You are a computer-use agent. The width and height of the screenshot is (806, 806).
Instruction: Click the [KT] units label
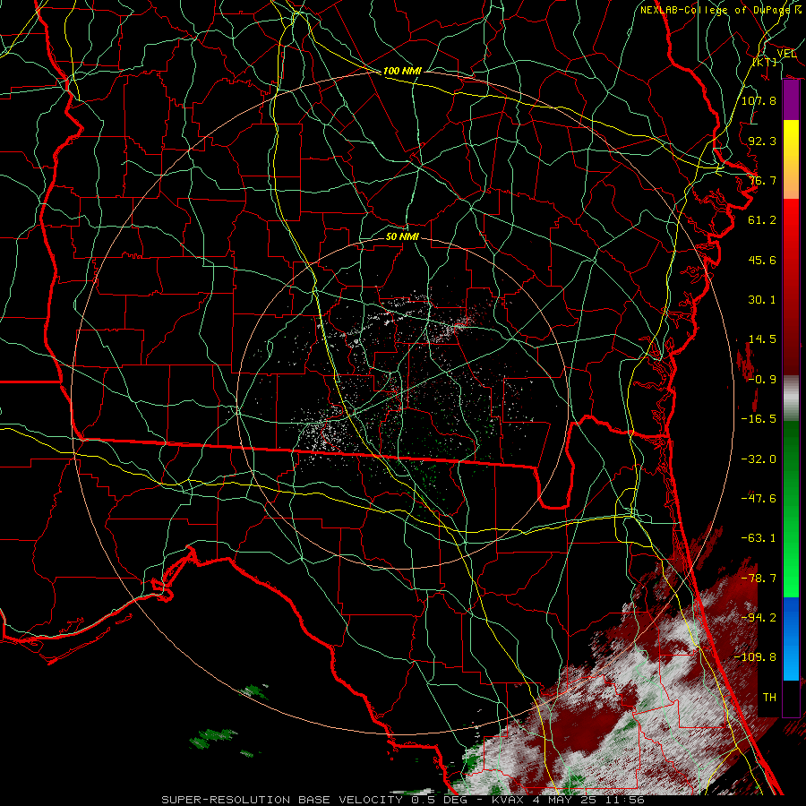(x=765, y=62)
